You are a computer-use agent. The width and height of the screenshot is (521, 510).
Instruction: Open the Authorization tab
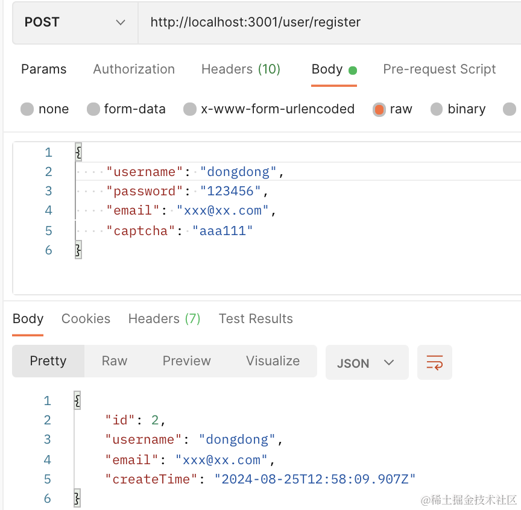pyautogui.click(x=134, y=69)
